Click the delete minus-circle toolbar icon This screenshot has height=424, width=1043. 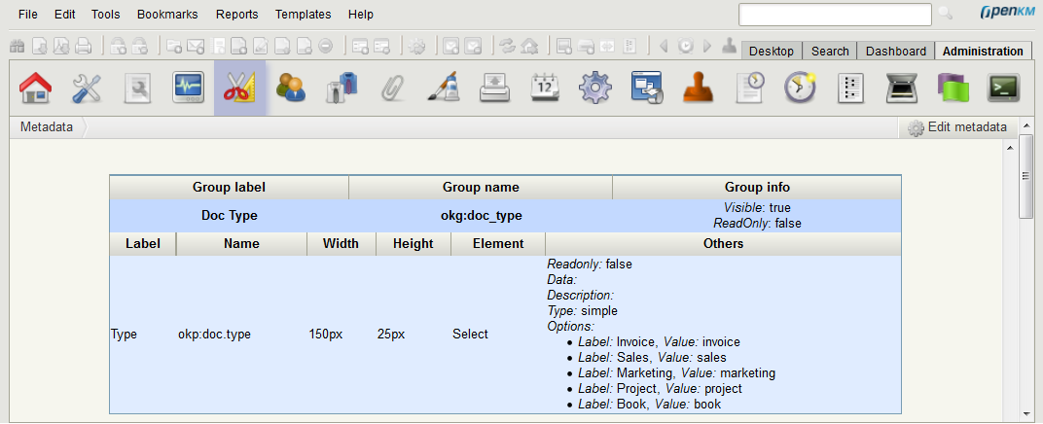tap(326, 46)
